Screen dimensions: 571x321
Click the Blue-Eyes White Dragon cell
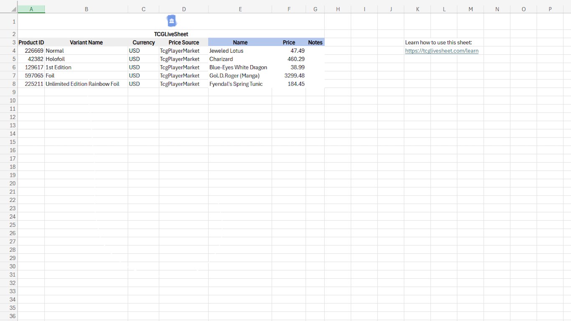click(240, 67)
